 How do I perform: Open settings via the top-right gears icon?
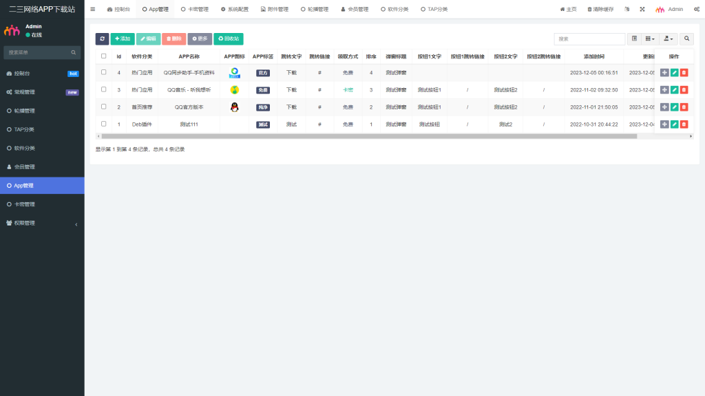(697, 10)
